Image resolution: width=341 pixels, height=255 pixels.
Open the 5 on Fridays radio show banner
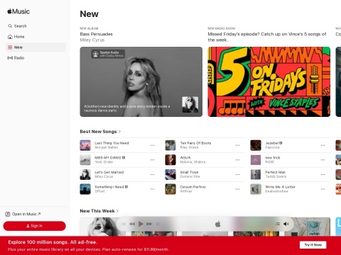tap(269, 81)
